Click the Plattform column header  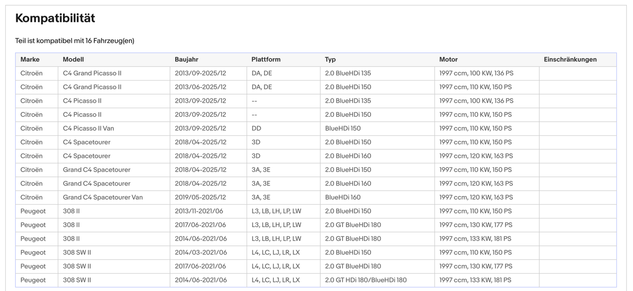point(265,60)
